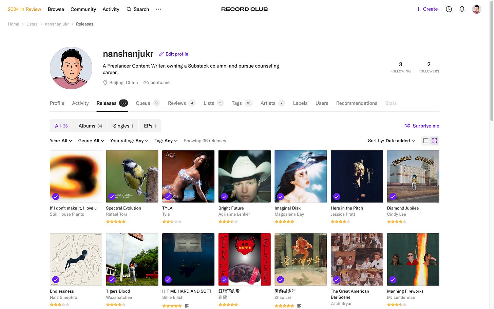The height and width of the screenshot is (309, 494).
Task: Open the review icon under 署前街少年
Action: (299, 306)
